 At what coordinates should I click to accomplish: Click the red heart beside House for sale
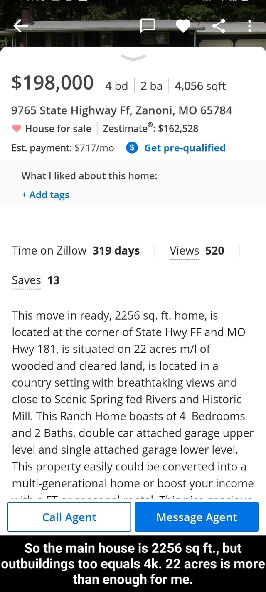[x=17, y=129]
